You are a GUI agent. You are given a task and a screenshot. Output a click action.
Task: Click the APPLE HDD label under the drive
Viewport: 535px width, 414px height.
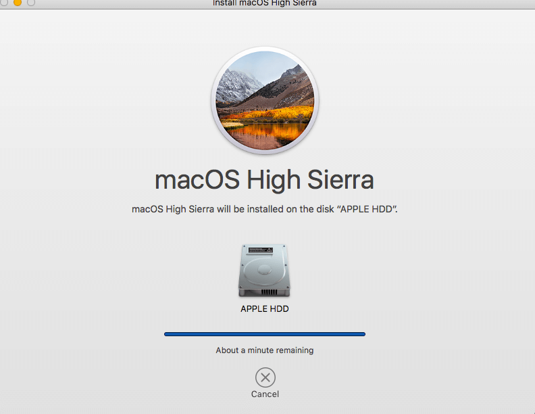[265, 309]
